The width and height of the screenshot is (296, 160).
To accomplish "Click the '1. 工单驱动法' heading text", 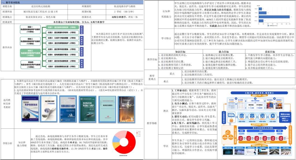I will pyautogui.click(x=180, y=91).
